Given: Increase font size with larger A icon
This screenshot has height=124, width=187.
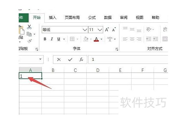Looking at the screenshot, I should coord(107,29).
